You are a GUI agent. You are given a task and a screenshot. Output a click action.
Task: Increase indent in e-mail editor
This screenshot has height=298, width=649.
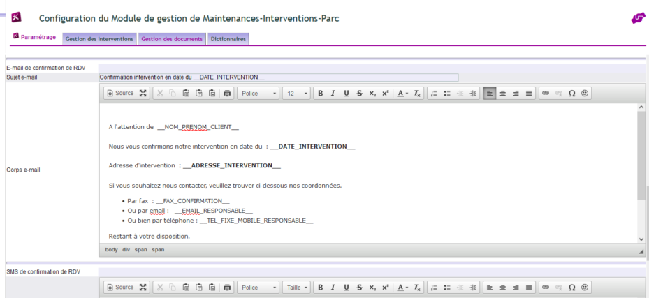point(473,94)
